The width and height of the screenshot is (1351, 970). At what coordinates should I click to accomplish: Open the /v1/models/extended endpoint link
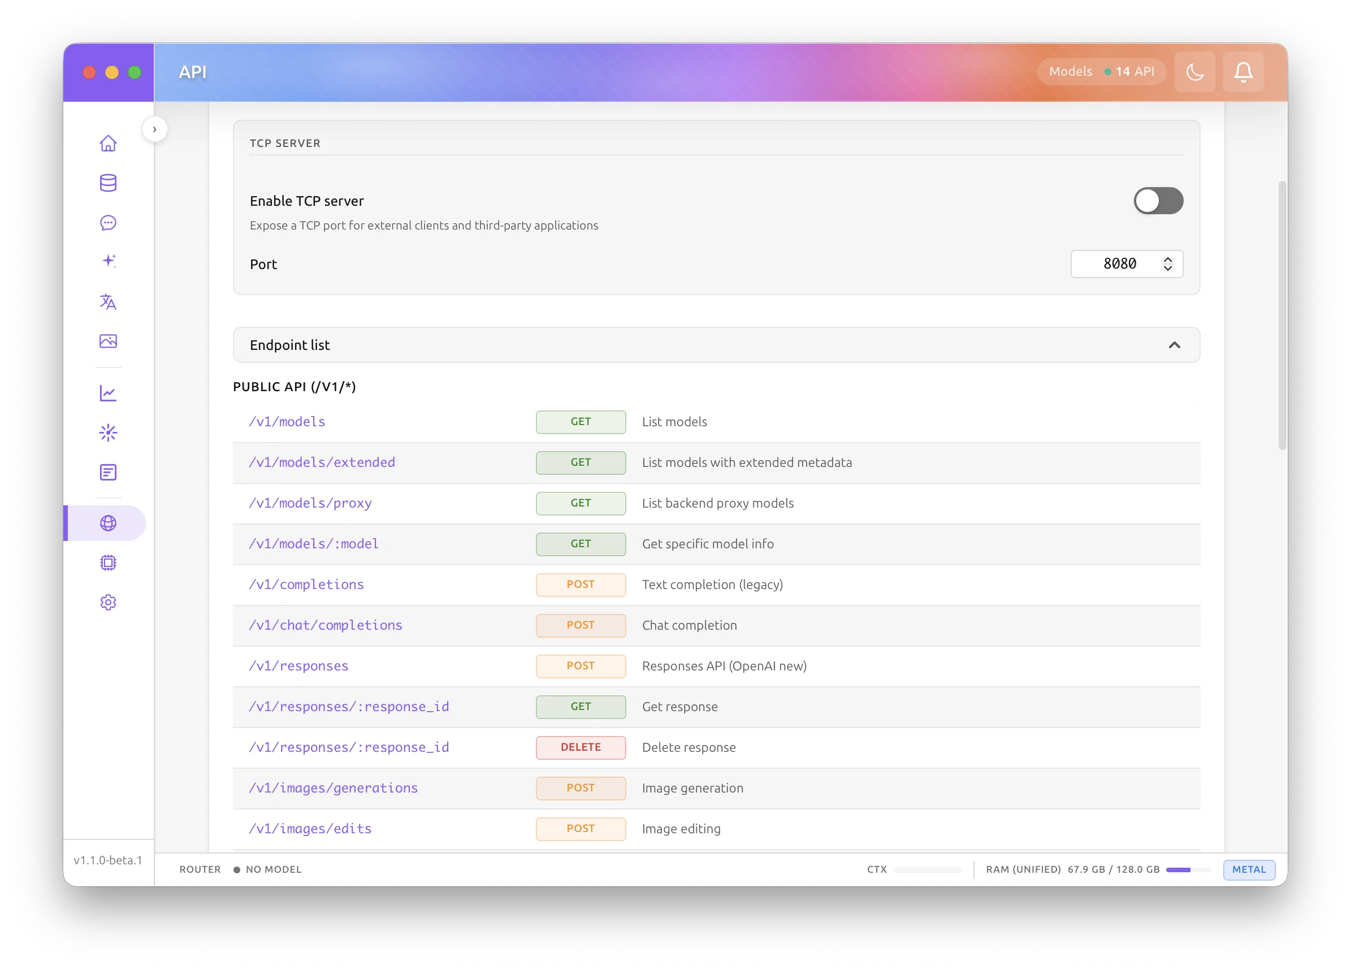pos(322,462)
